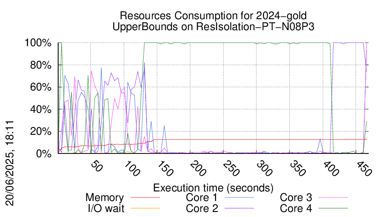Click the 'Core 3' legend label
Screen dimensions: 388x217
coord(296,197)
